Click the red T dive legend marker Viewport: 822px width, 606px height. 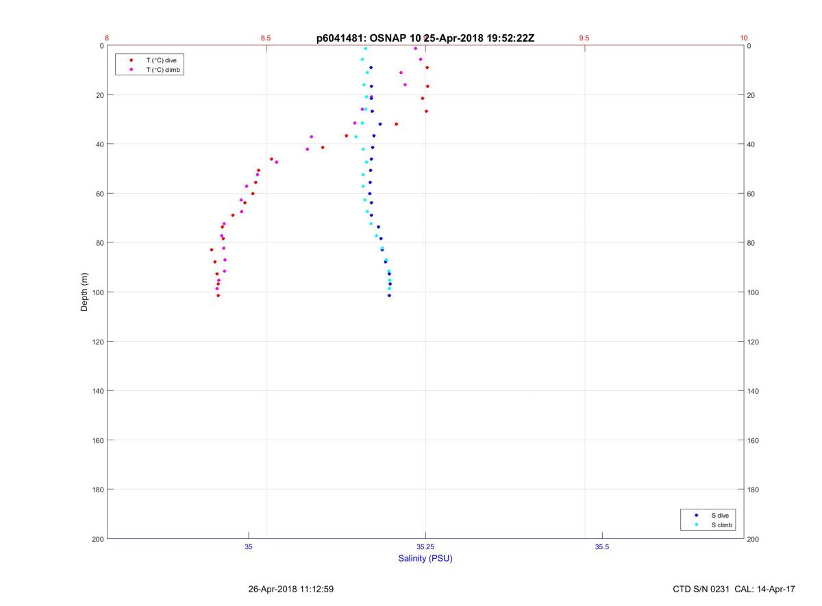click(131, 60)
